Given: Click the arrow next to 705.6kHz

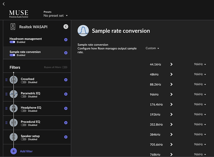Looking at the screenshot, I should 171,144.
